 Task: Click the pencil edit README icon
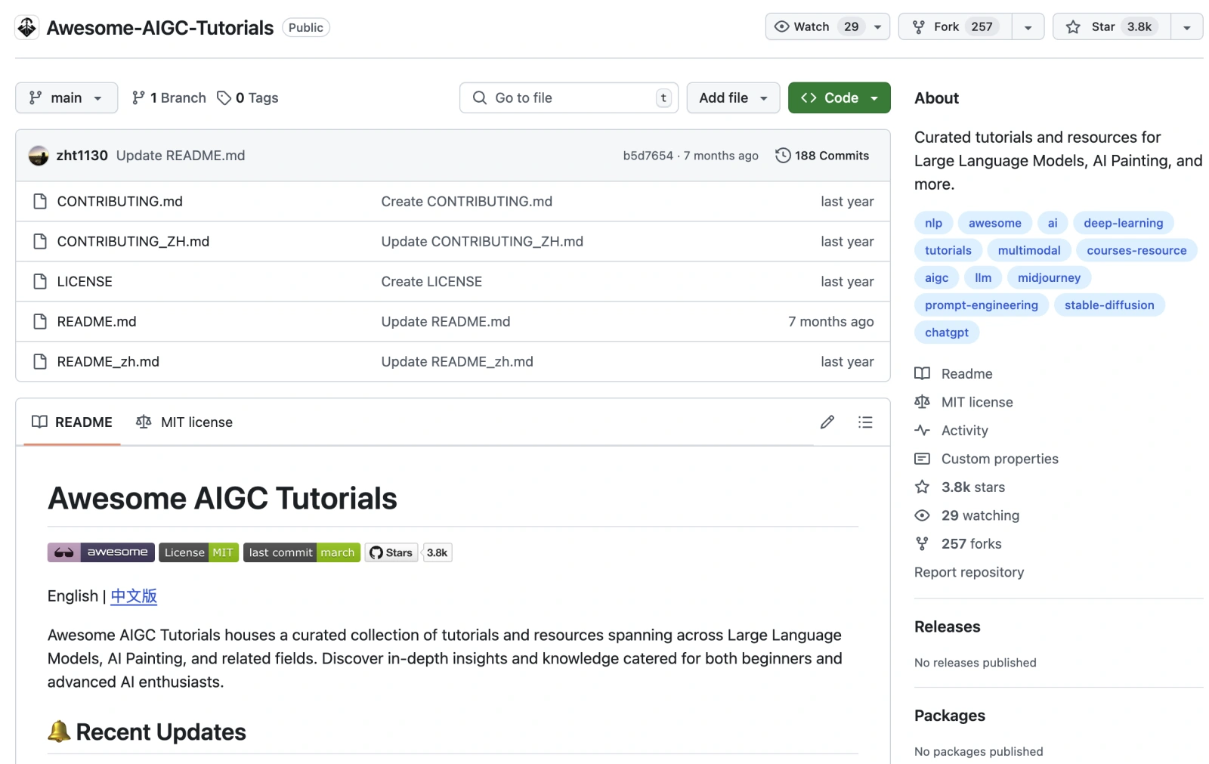click(x=827, y=422)
